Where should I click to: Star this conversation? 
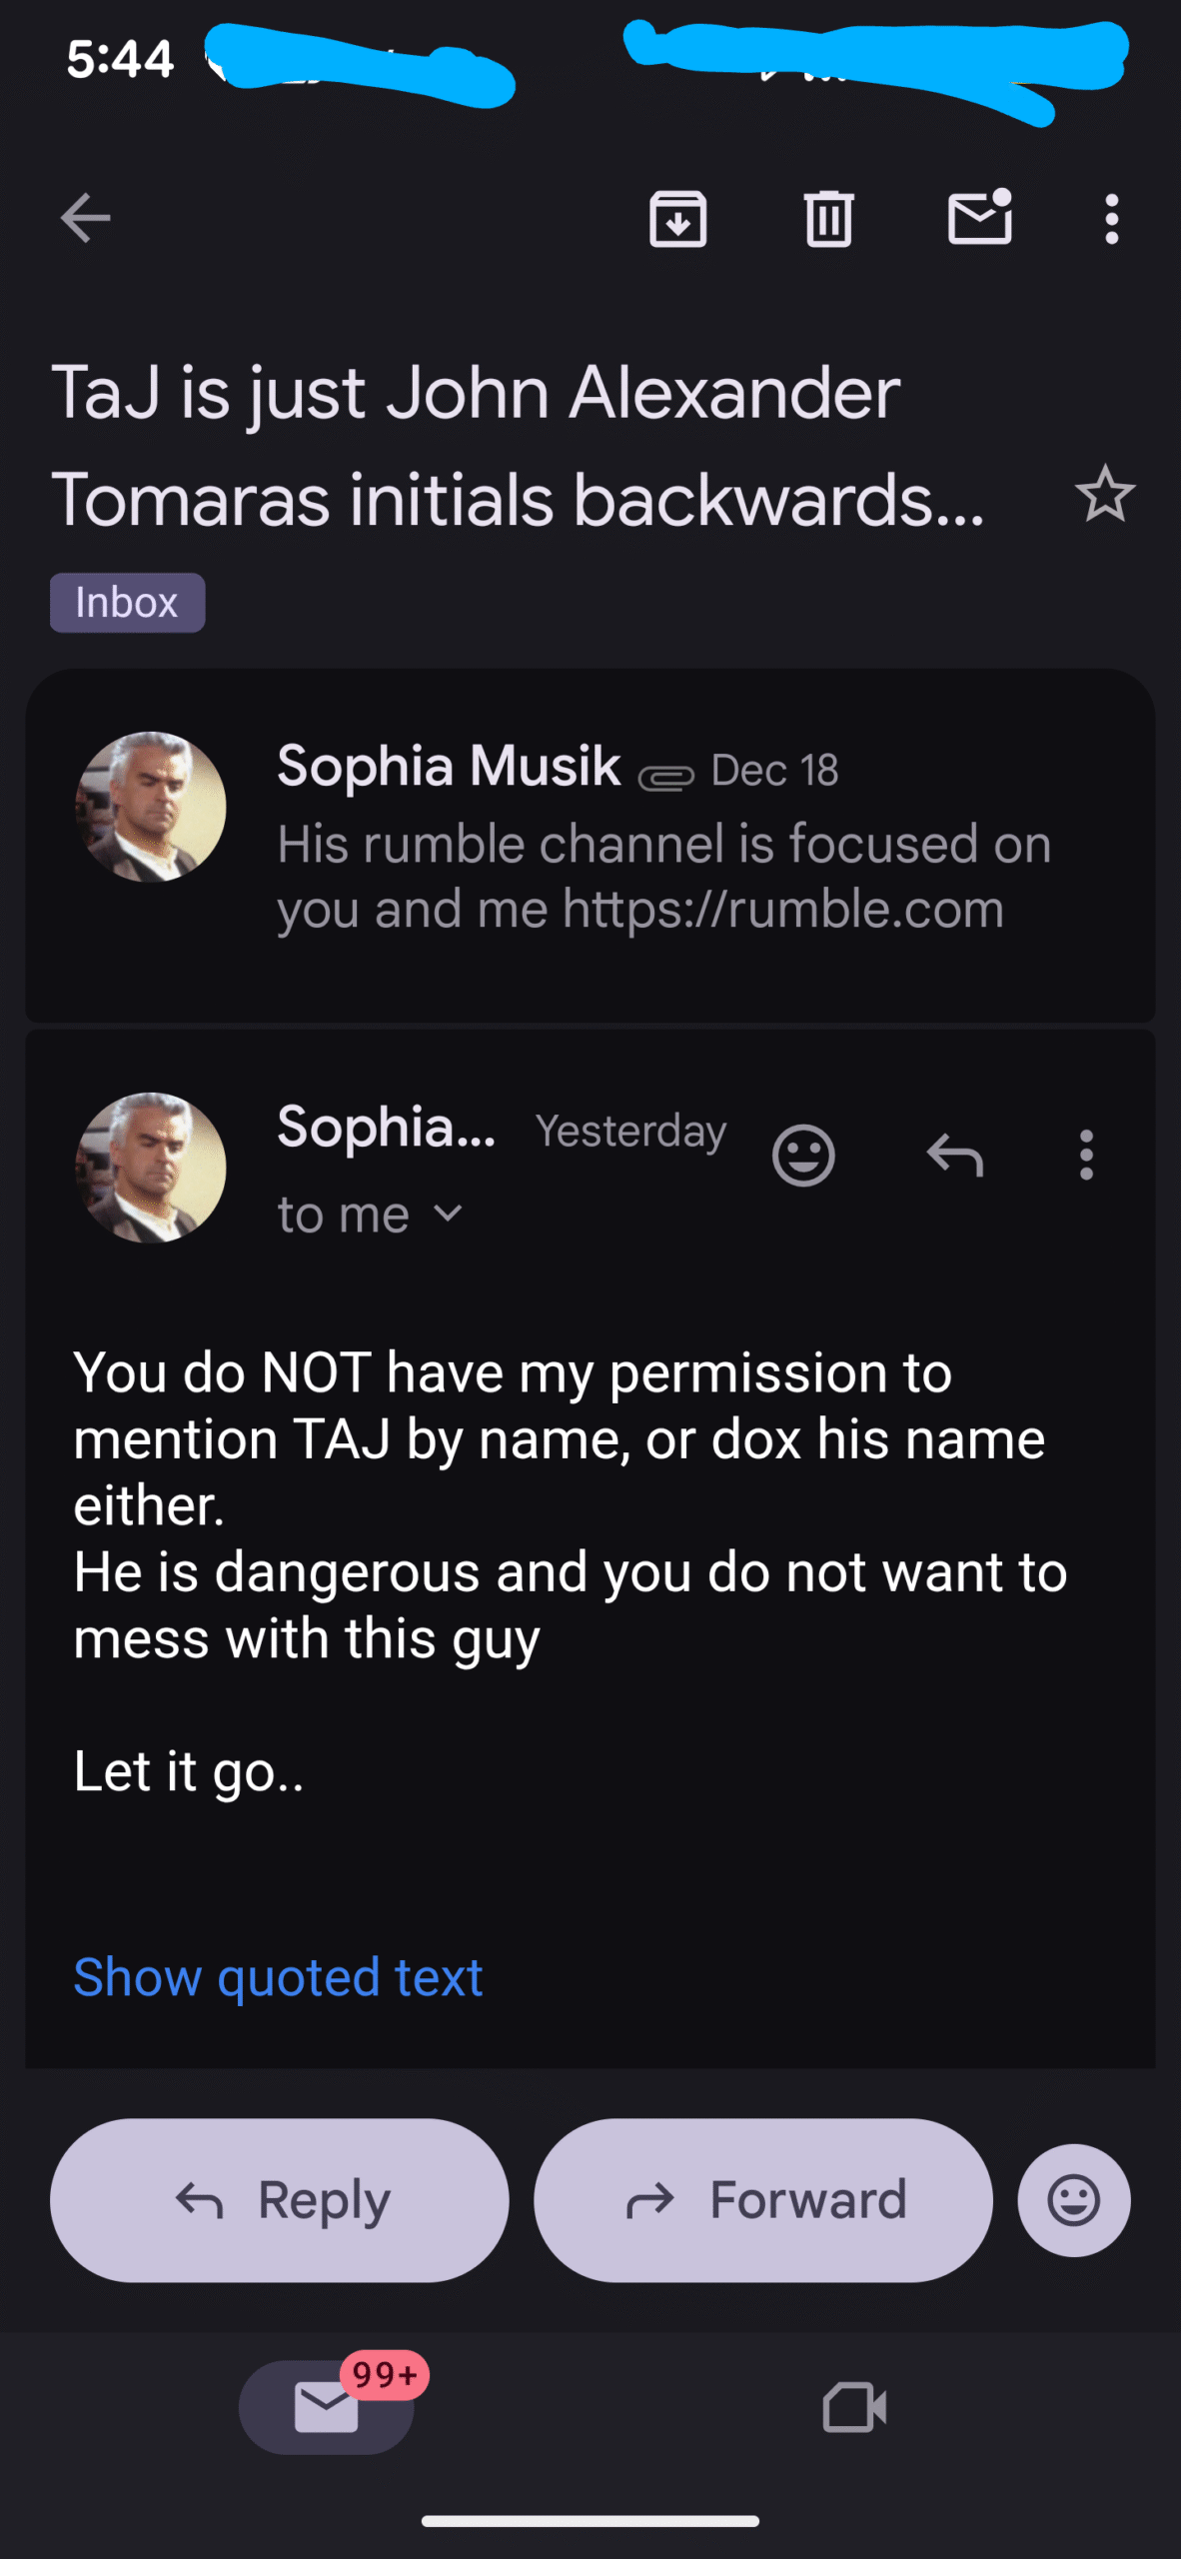click(x=1105, y=494)
